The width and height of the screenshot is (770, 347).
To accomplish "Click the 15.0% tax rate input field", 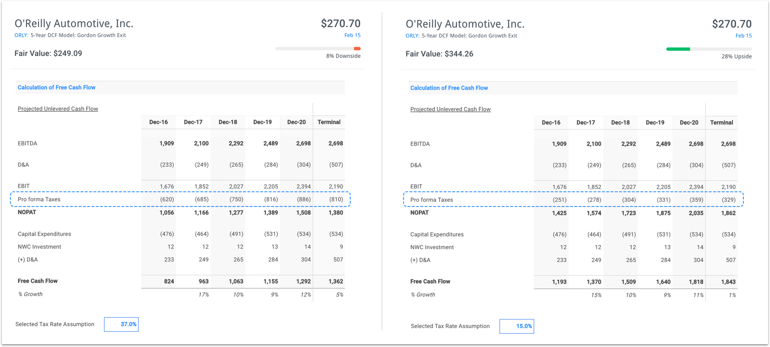I will (x=517, y=326).
